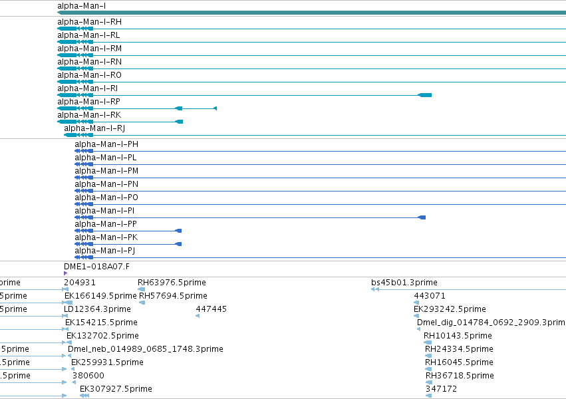The height and width of the screenshot is (399, 566).
Task: Click the RH10143.5prime arrow glyph
Action: tap(428, 342)
